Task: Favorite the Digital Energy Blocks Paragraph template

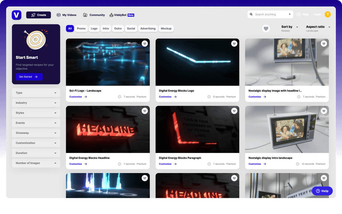Action: tap(234, 111)
